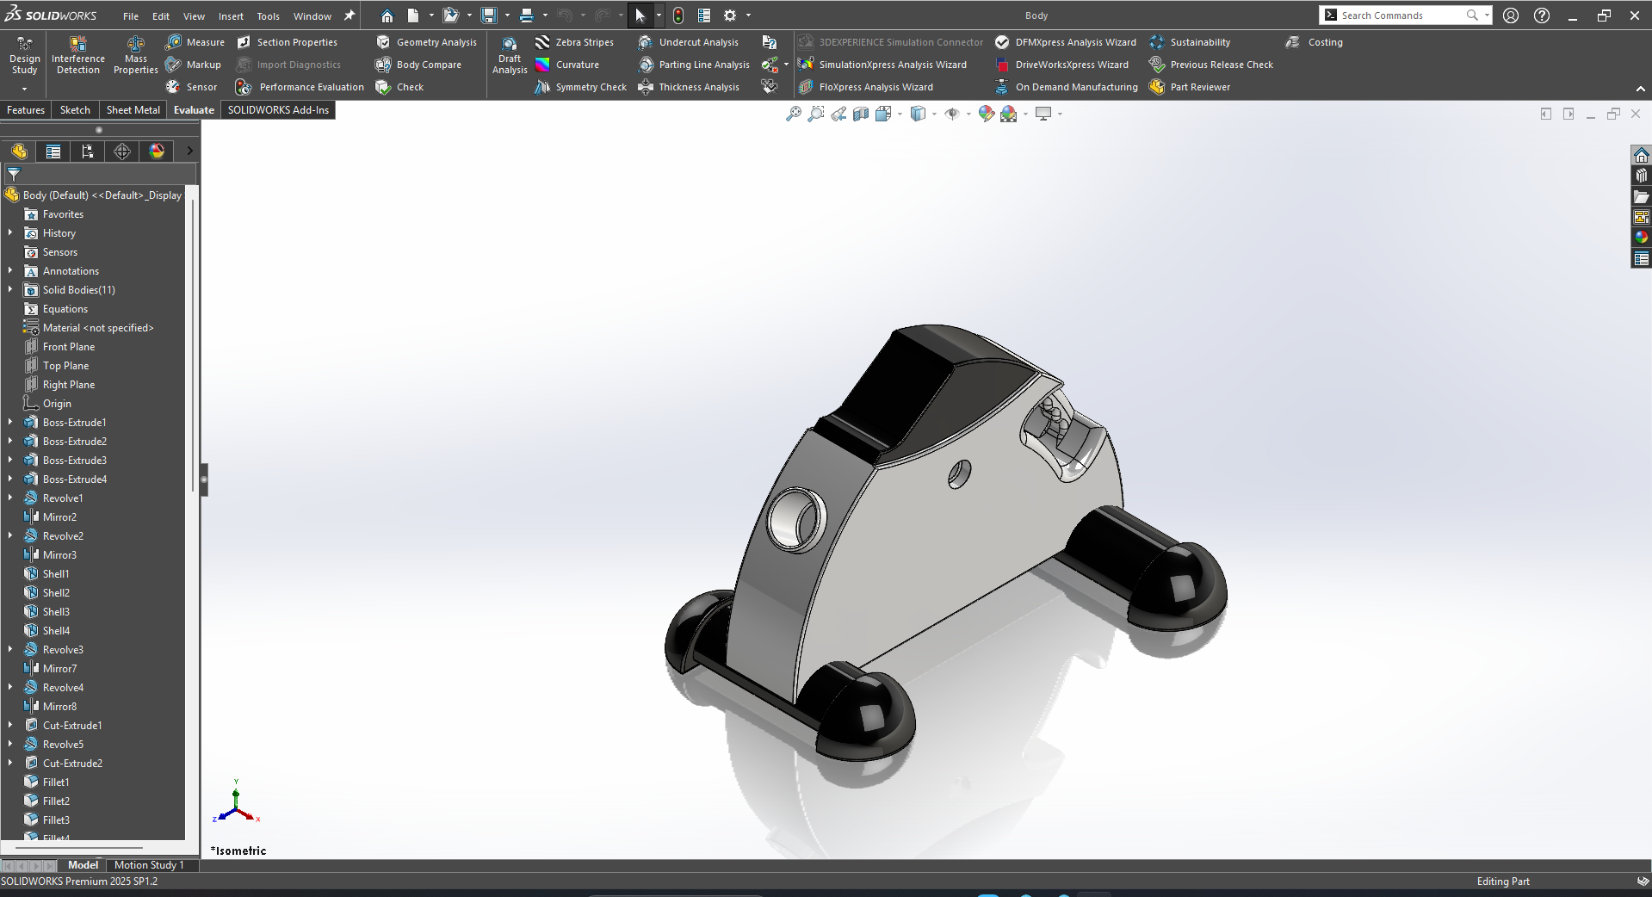The width and height of the screenshot is (1652, 897).
Task: Click the Mass Properties icon
Action: [135, 45]
